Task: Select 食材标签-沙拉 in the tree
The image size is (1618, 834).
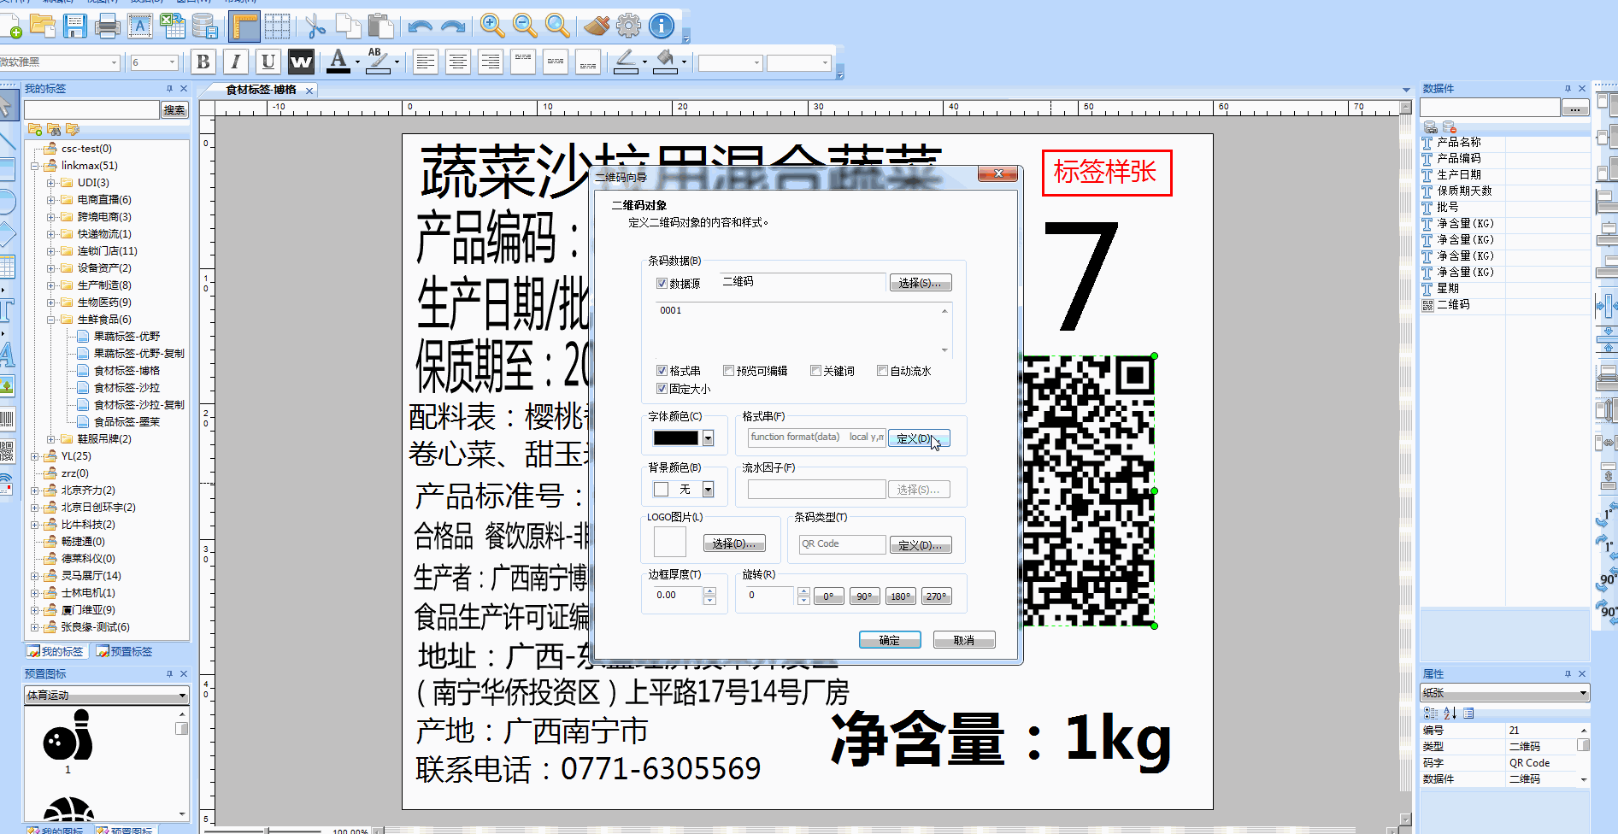Action: 126,388
